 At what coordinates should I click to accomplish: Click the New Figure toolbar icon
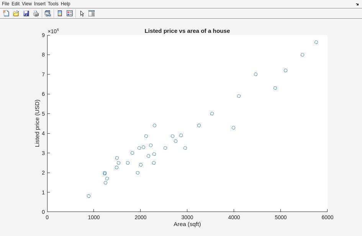(6, 13)
